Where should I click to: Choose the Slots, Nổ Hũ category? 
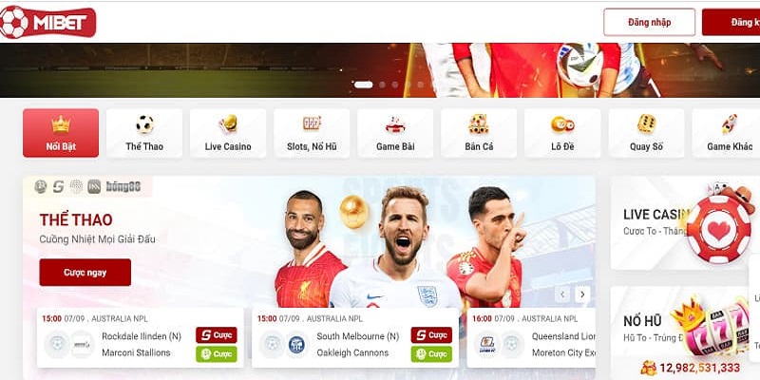click(x=312, y=133)
